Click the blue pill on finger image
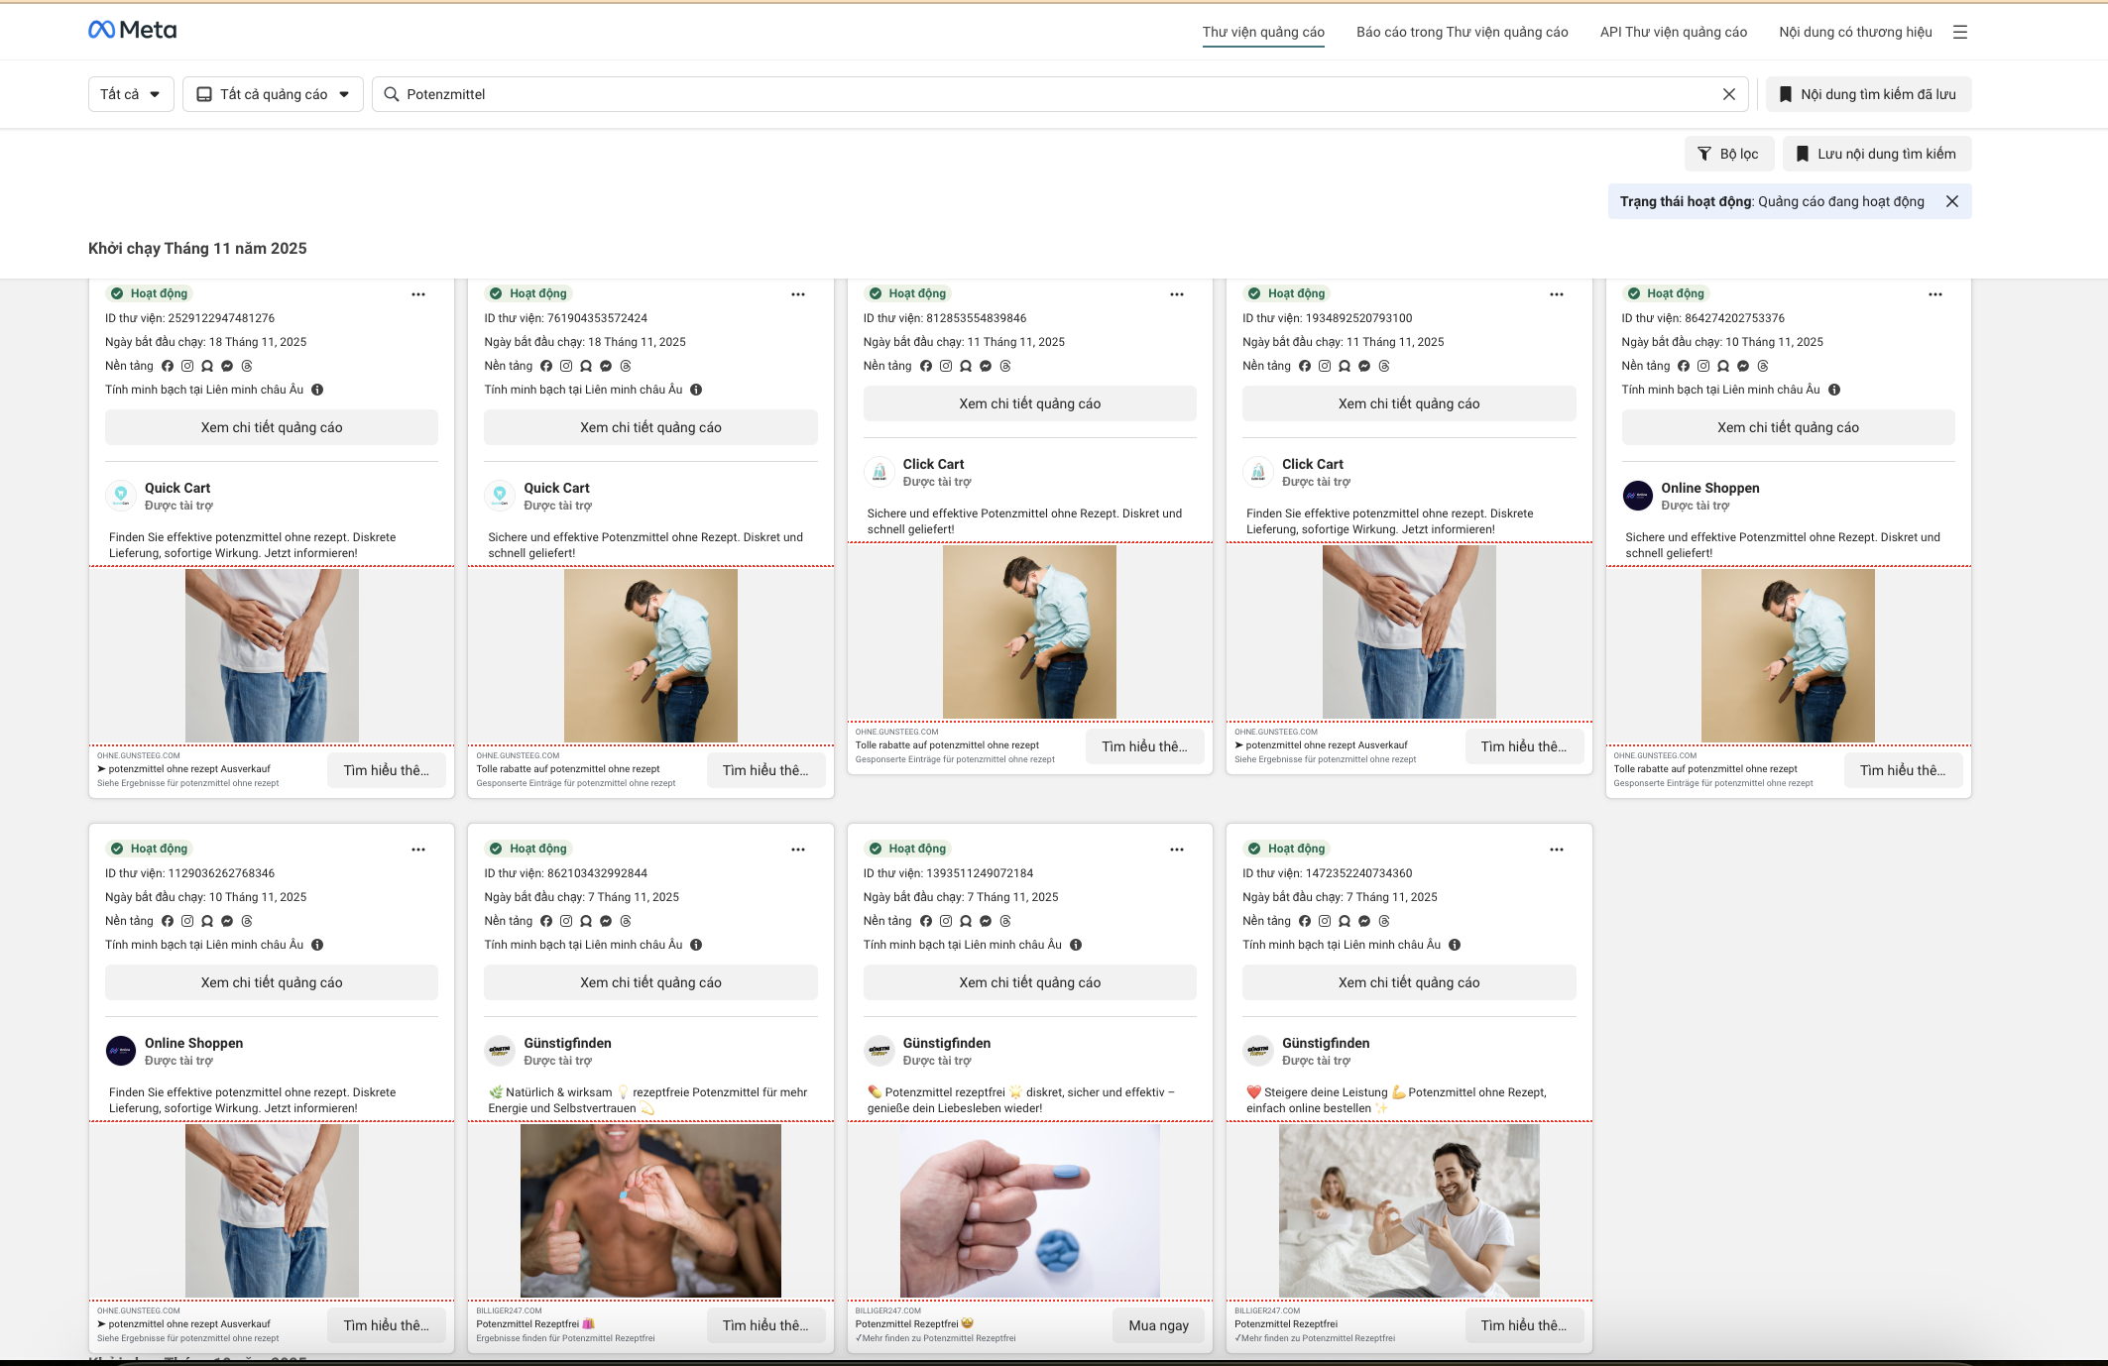The width and height of the screenshot is (2108, 1366). click(x=1066, y=1173)
